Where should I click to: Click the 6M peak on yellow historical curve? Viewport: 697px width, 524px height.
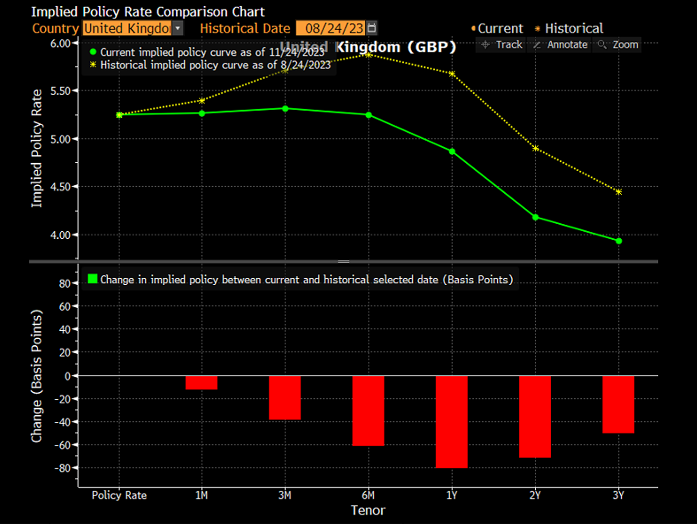click(368, 55)
